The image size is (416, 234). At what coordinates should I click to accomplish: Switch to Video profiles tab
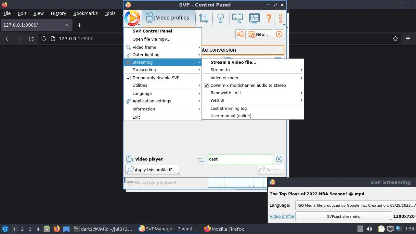point(169,18)
